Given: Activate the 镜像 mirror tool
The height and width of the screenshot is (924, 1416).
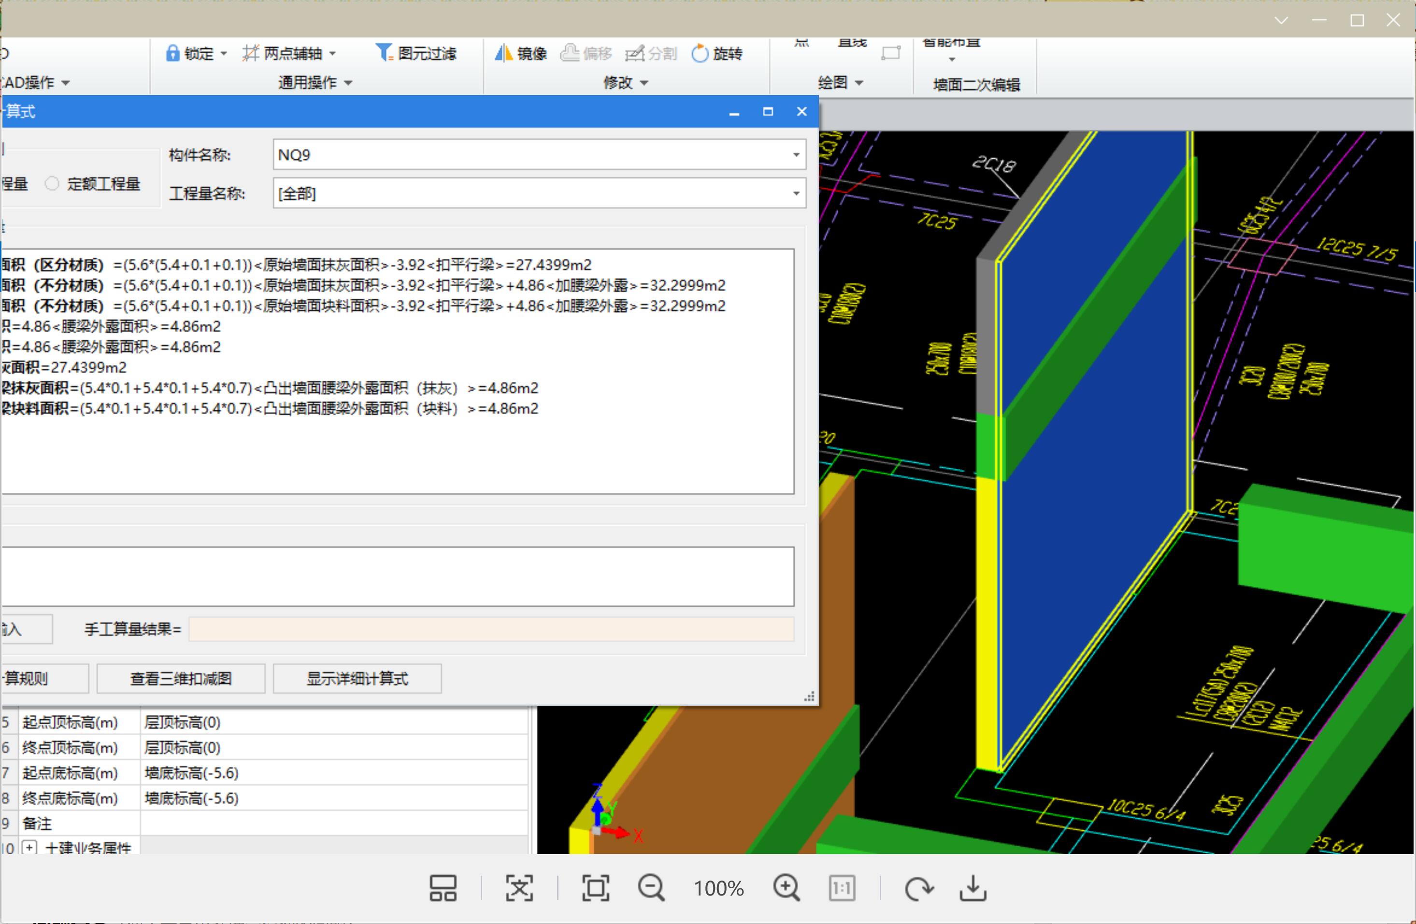Looking at the screenshot, I should [x=521, y=54].
